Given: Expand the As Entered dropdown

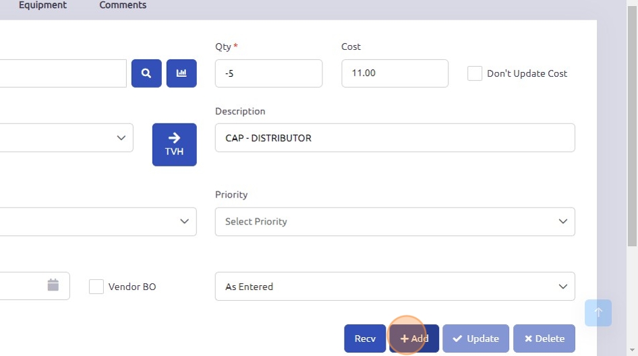Looking at the screenshot, I should (x=395, y=287).
